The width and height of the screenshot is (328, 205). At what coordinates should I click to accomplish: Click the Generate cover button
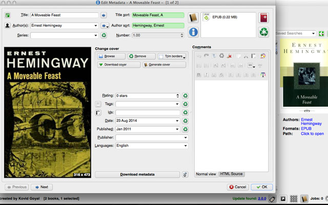[x=164, y=65]
